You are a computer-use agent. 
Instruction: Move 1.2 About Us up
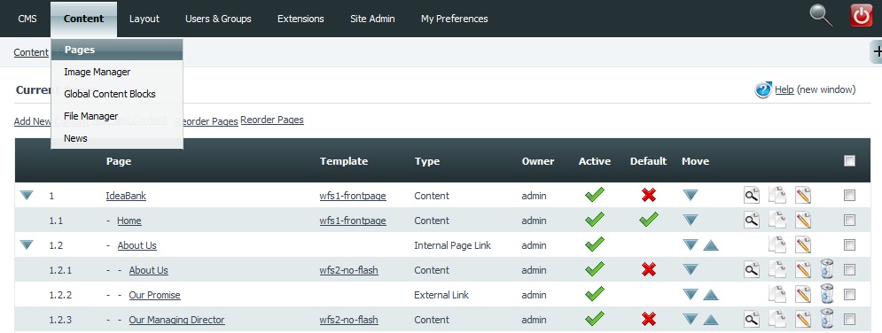(x=711, y=244)
